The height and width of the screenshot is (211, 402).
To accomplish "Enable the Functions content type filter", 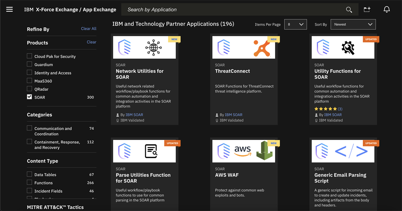I will (x=29, y=183).
